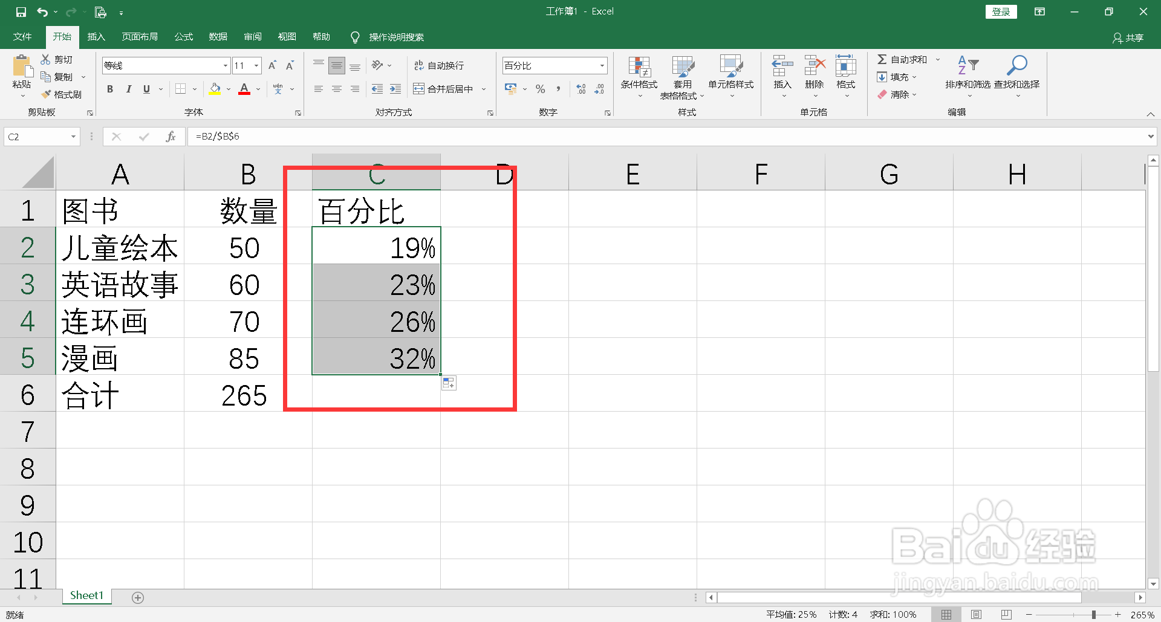The image size is (1161, 622).
Task: Switch to the 插入 ribbon tab
Action: coord(96,37)
